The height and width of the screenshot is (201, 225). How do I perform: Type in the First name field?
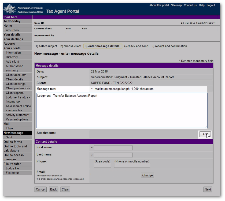[113, 148]
